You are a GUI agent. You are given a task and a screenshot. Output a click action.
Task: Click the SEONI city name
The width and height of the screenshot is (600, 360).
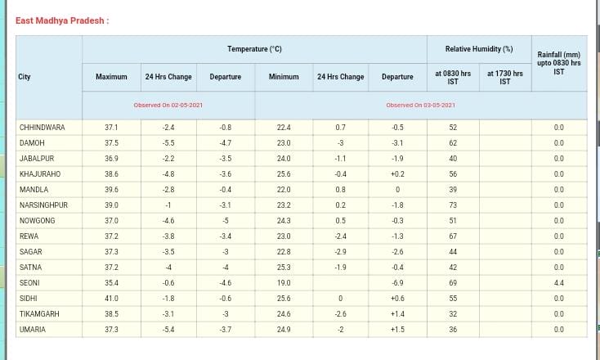click(x=29, y=283)
